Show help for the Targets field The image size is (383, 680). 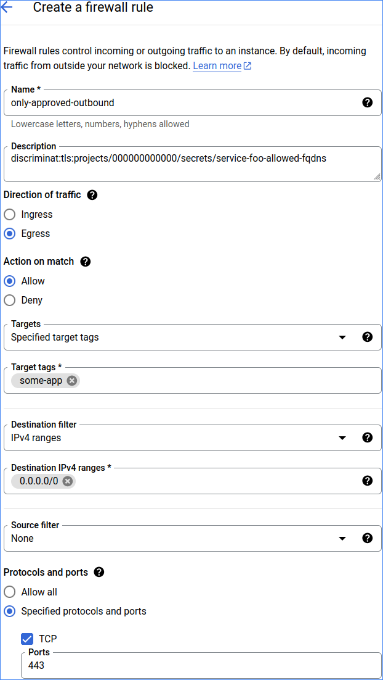[368, 337]
